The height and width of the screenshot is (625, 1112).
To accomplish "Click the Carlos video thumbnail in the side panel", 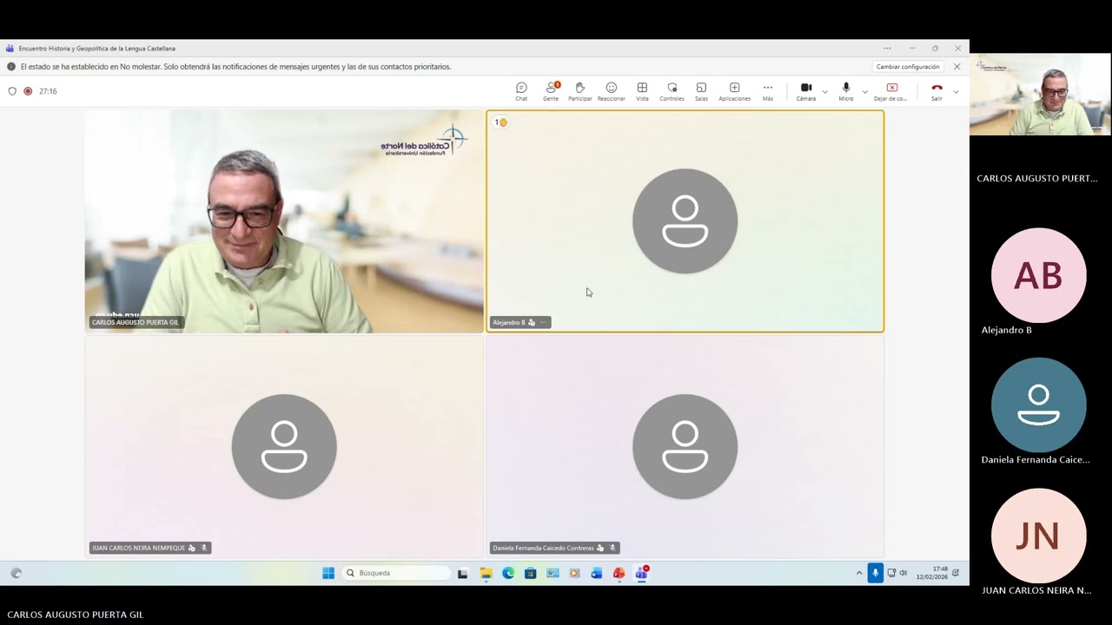I will coord(1040,95).
